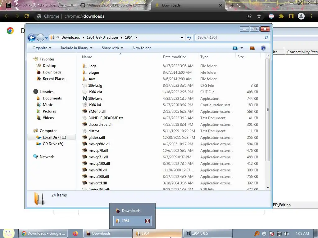Viewport: 318px width, 238px height.
Task: Open the Share with menu
Action: pos(112,48)
